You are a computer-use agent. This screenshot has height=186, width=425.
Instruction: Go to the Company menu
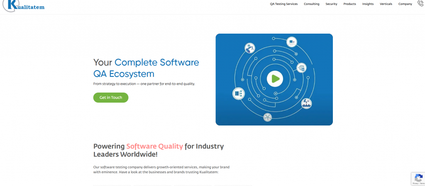405,4
